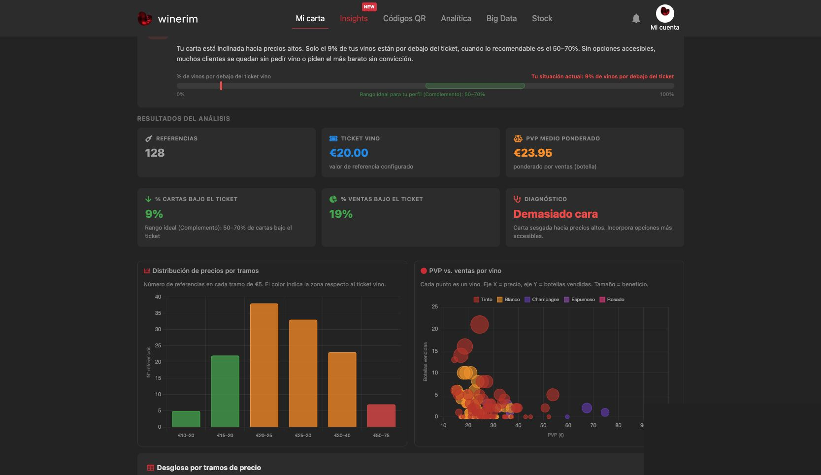The height and width of the screenshot is (475, 821).
Task: Click the Referencias bottle icon
Action: 149,138
